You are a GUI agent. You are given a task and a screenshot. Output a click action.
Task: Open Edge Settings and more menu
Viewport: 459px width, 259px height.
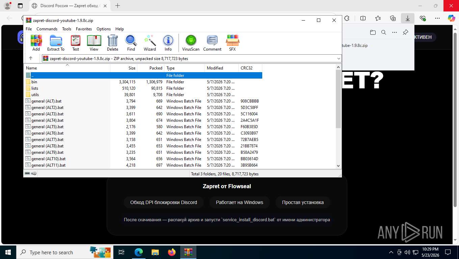(437, 18)
